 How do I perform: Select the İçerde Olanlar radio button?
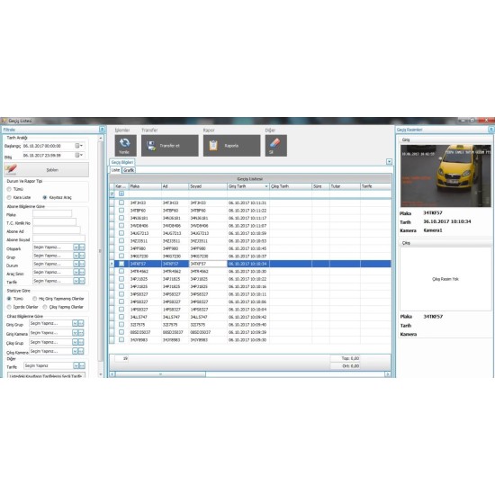pyautogui.click(x=9, y=307)
